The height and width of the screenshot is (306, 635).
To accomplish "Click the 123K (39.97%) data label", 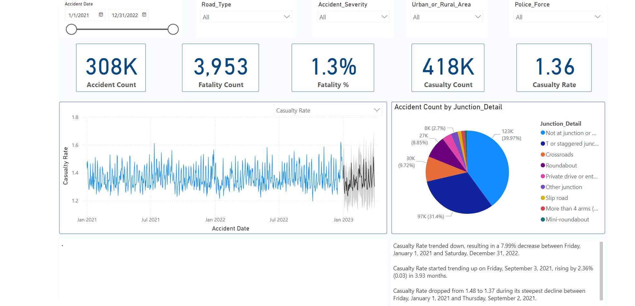I will 511,135.
